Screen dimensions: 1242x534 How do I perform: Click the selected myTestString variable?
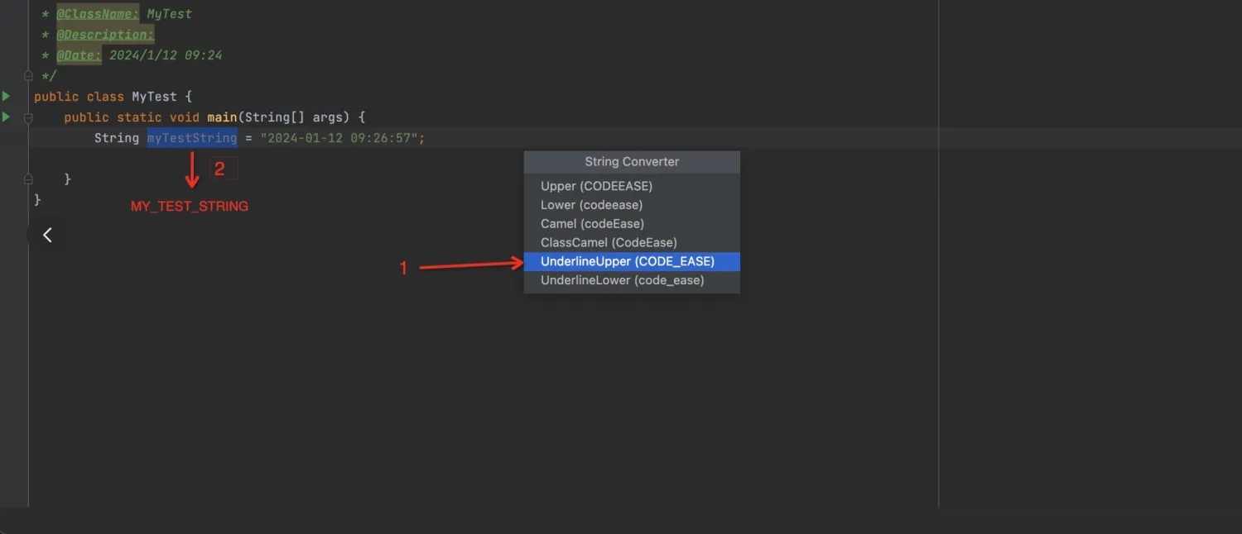(191, 137)
